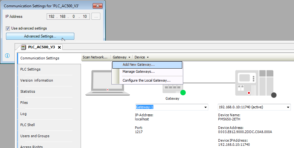
Task: Open the Gateway-1 dropdown list
Action: tap(205, 107)
